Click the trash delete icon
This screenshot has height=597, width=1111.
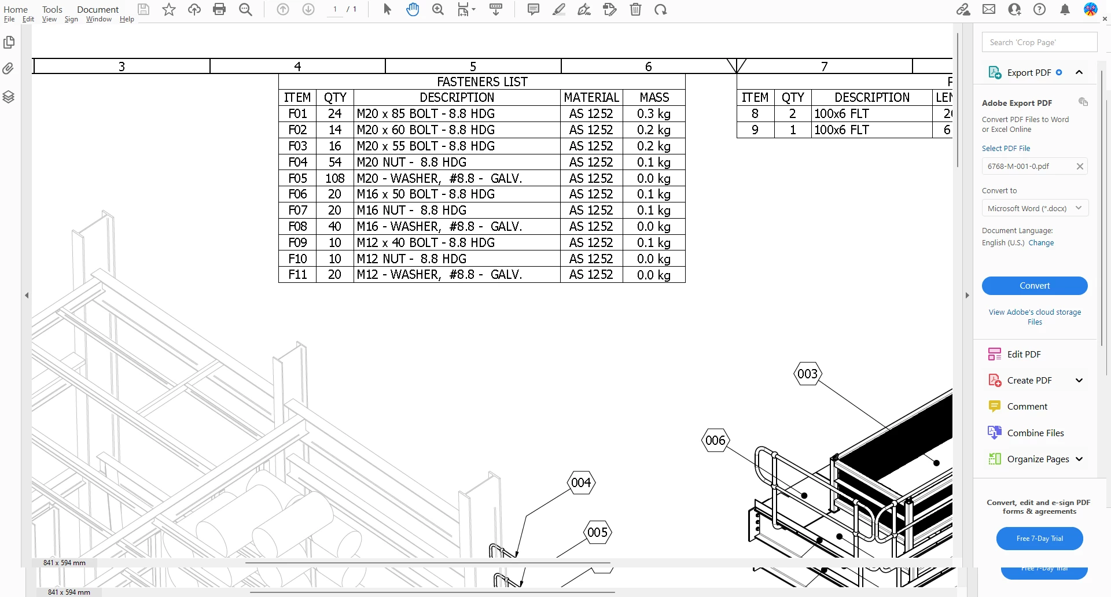click(635, 9)
